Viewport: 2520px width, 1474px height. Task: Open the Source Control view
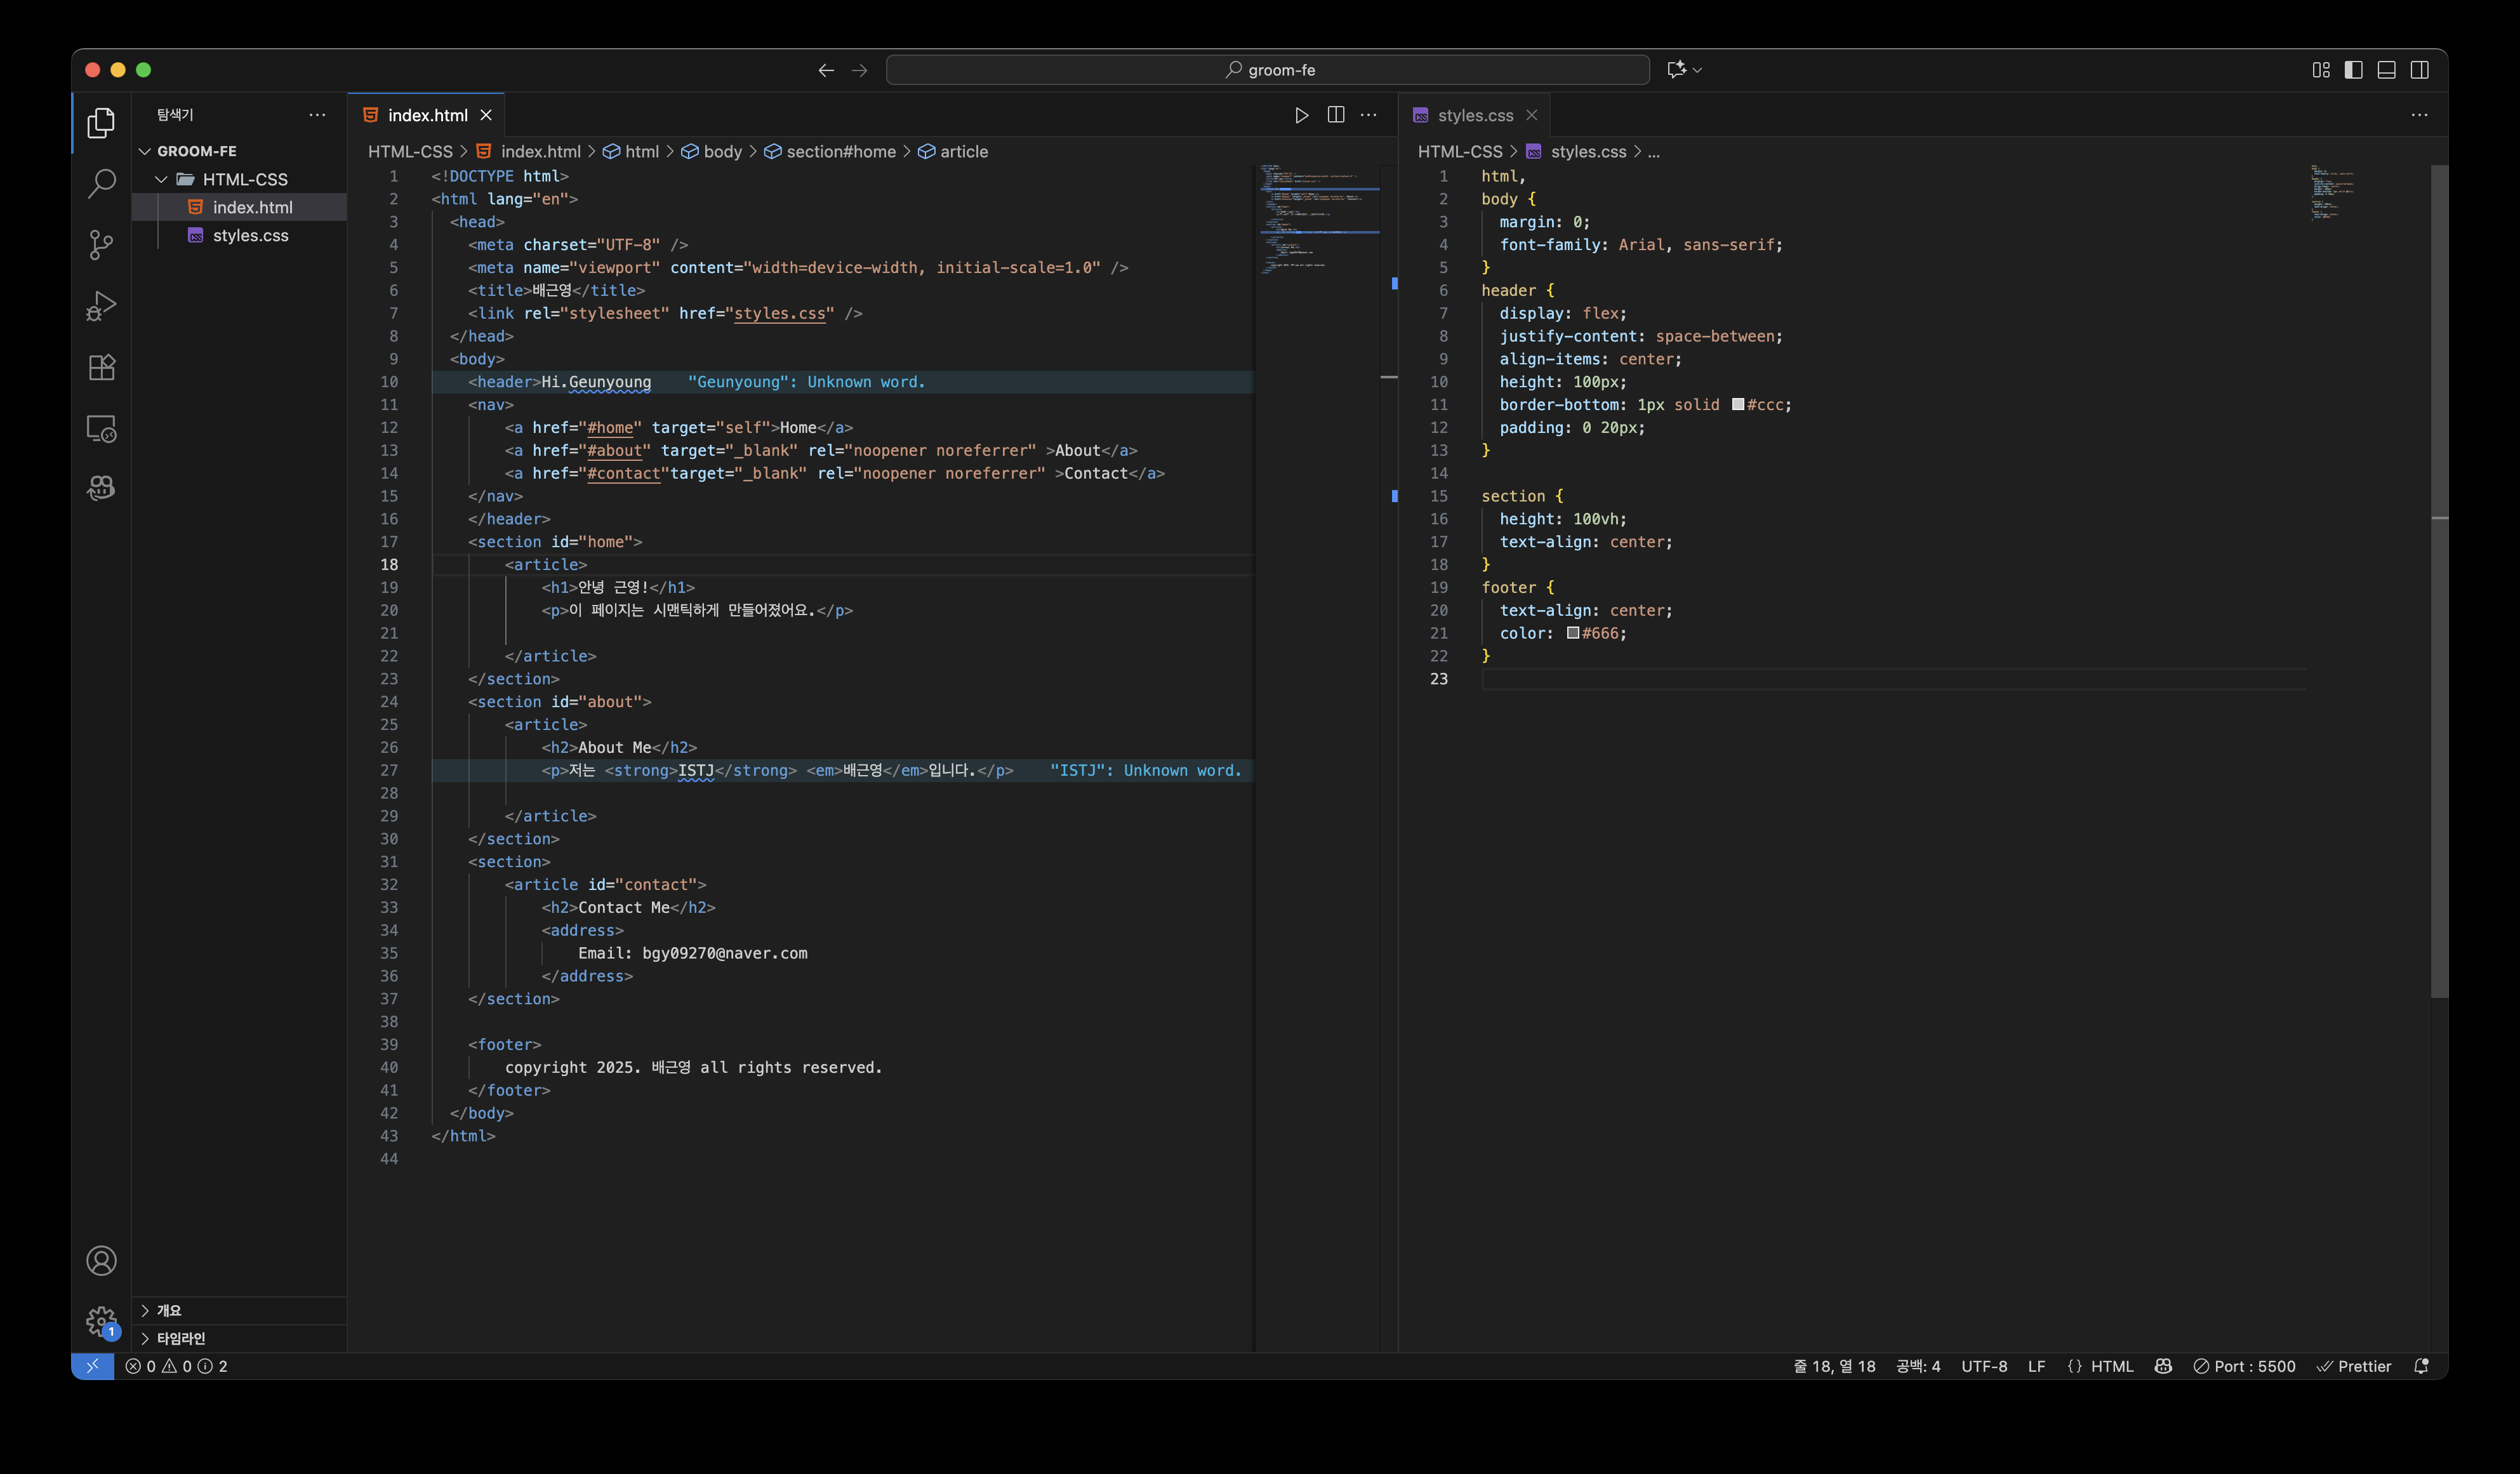pos(101,245)
